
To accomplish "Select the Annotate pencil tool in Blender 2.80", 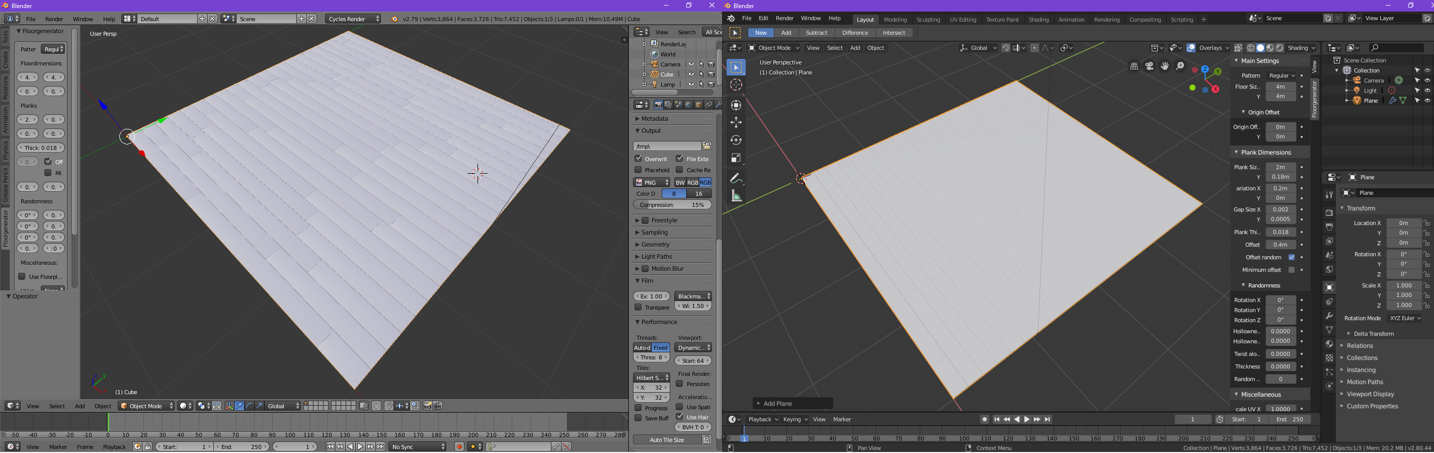I will [x=736, y=178].
